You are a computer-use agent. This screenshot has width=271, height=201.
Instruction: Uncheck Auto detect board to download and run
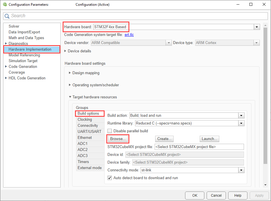tap(109, 178)
